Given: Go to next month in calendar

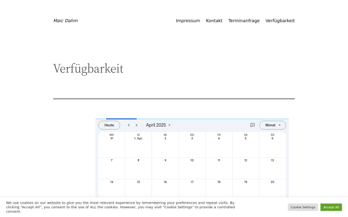Looking at the screenshot, I should pos(136,125).
